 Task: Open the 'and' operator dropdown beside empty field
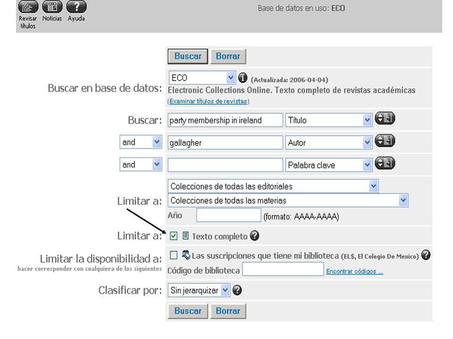(141, 165)
